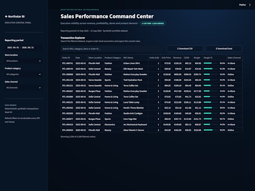Click margin progress bar for RTL-004553
The image size is (255, 191).
click(210, 130)
